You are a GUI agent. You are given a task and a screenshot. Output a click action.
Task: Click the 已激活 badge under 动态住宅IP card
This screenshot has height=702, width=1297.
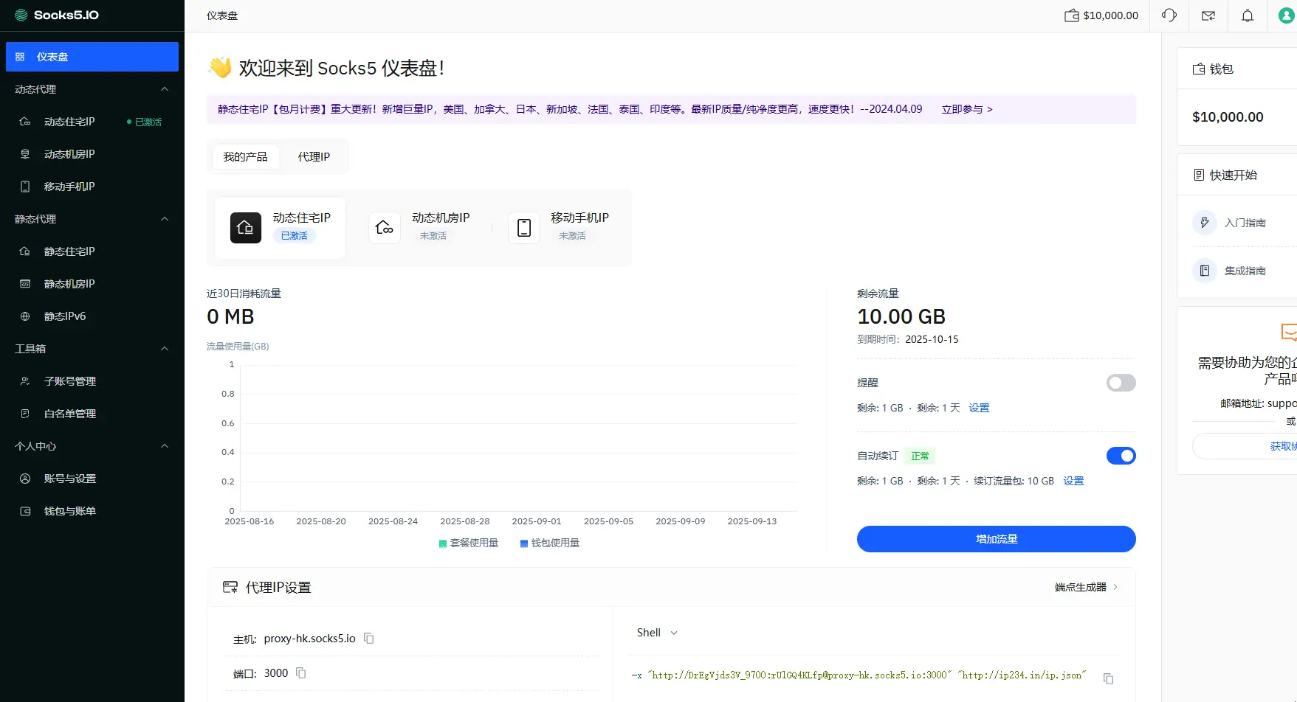tap(295, 236)
